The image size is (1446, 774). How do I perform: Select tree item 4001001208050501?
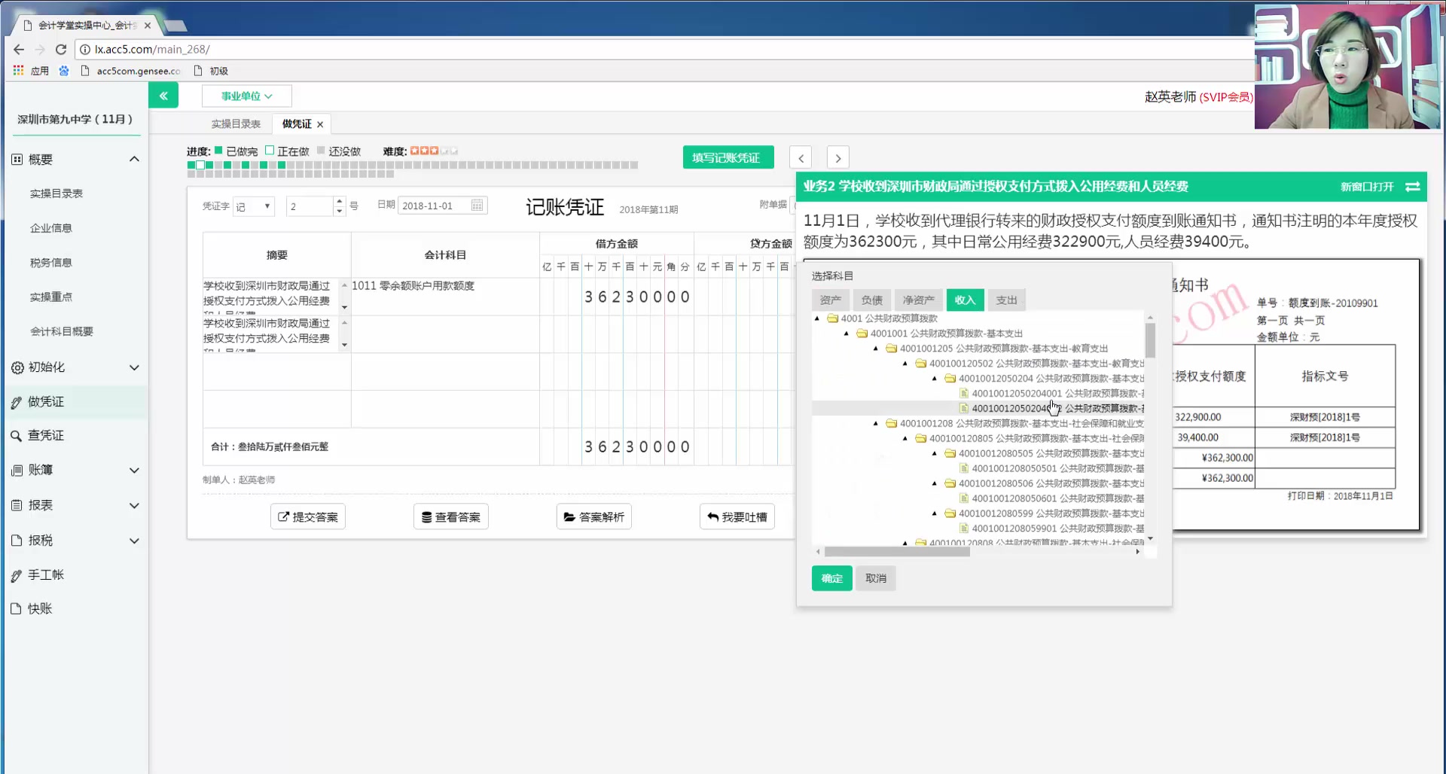point(1053,468)
